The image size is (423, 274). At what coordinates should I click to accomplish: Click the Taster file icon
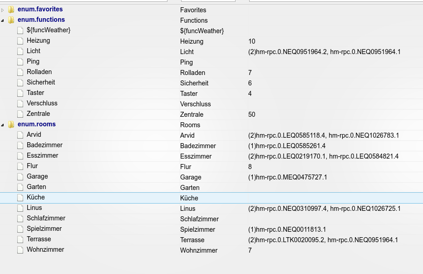click(20, 93)
